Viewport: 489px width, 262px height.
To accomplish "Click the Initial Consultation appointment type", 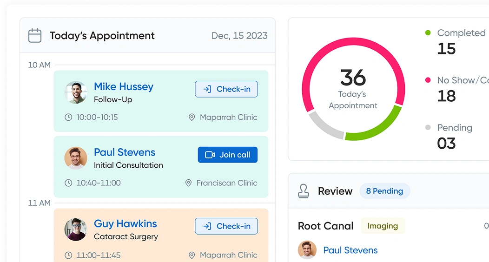I will [128, 165].
